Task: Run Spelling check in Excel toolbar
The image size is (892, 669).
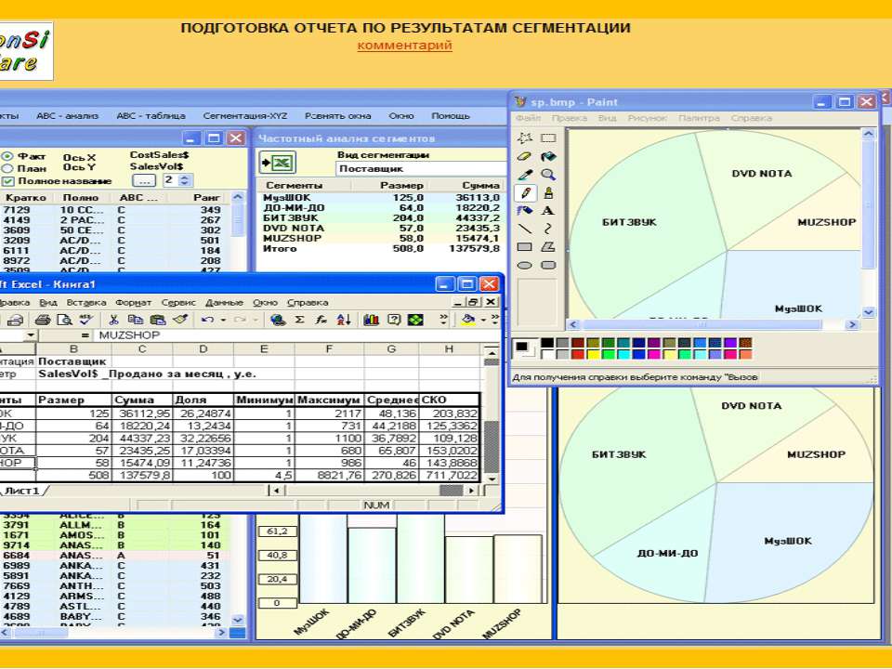Action: 85,320
